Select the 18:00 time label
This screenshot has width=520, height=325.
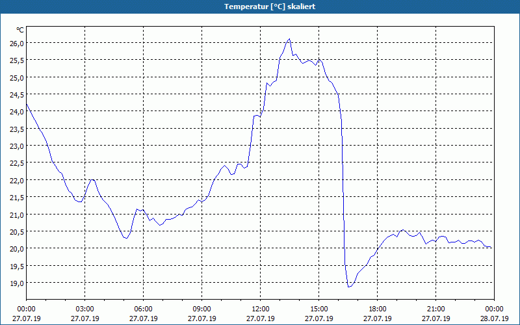pyautogui.click(x=378, y=309)
